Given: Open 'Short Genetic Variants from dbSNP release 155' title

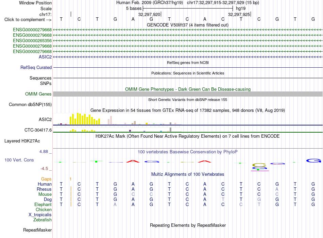Looking at the screenshot, I should (188, 100).
